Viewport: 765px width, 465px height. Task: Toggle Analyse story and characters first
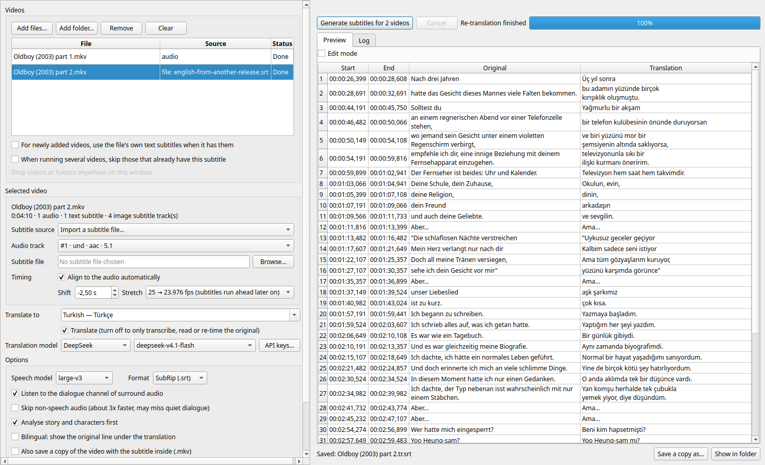pos(16,423)
